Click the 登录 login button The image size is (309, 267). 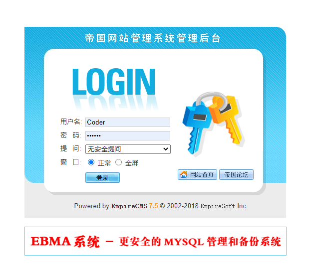(x=102, y=177)
